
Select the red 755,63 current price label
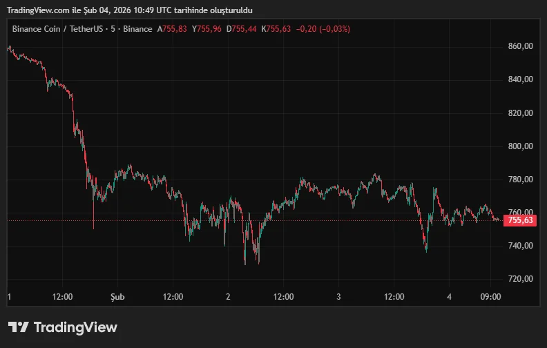pos(519,220)
